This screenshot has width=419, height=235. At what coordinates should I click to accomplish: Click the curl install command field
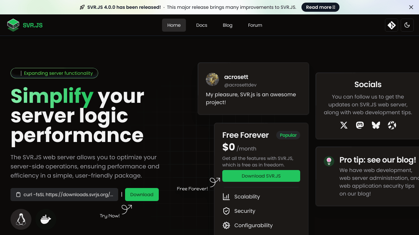pyautogui.click(x=68, y=195)
